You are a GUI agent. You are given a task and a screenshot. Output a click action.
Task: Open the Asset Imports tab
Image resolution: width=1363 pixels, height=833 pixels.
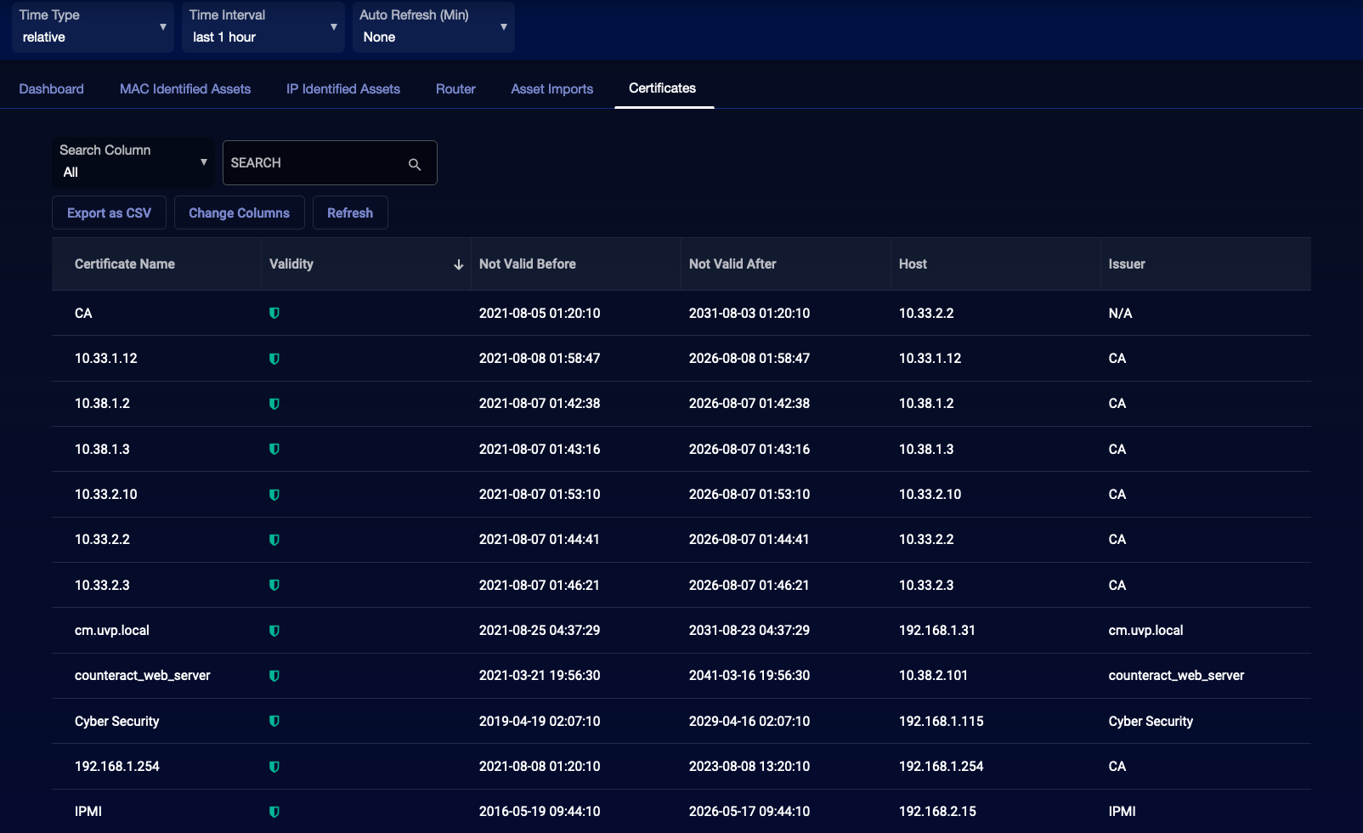[552, 89]
